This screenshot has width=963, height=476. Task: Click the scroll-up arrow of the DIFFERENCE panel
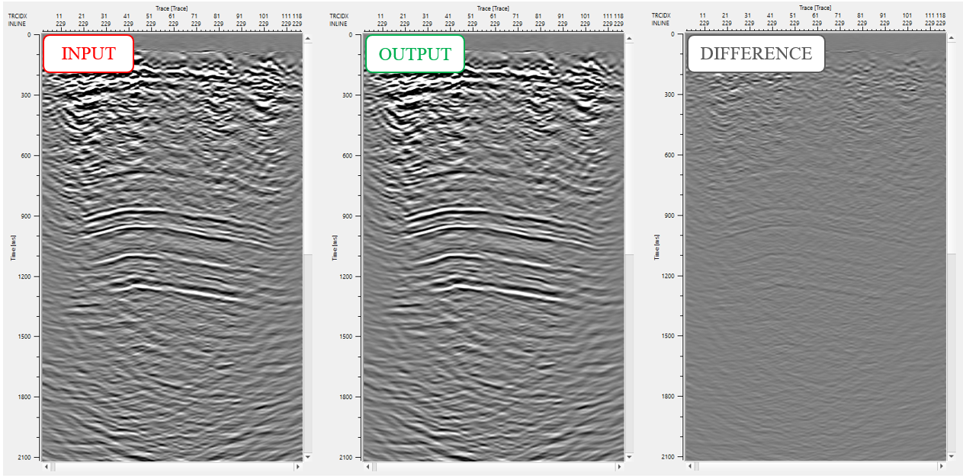coord(951,38)
